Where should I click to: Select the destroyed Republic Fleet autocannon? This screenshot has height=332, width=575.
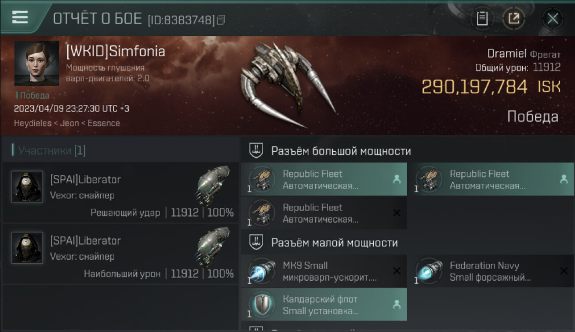(324, 213)
